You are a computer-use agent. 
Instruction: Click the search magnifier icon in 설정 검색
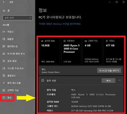pyautogui.click(x=30, y=18)
